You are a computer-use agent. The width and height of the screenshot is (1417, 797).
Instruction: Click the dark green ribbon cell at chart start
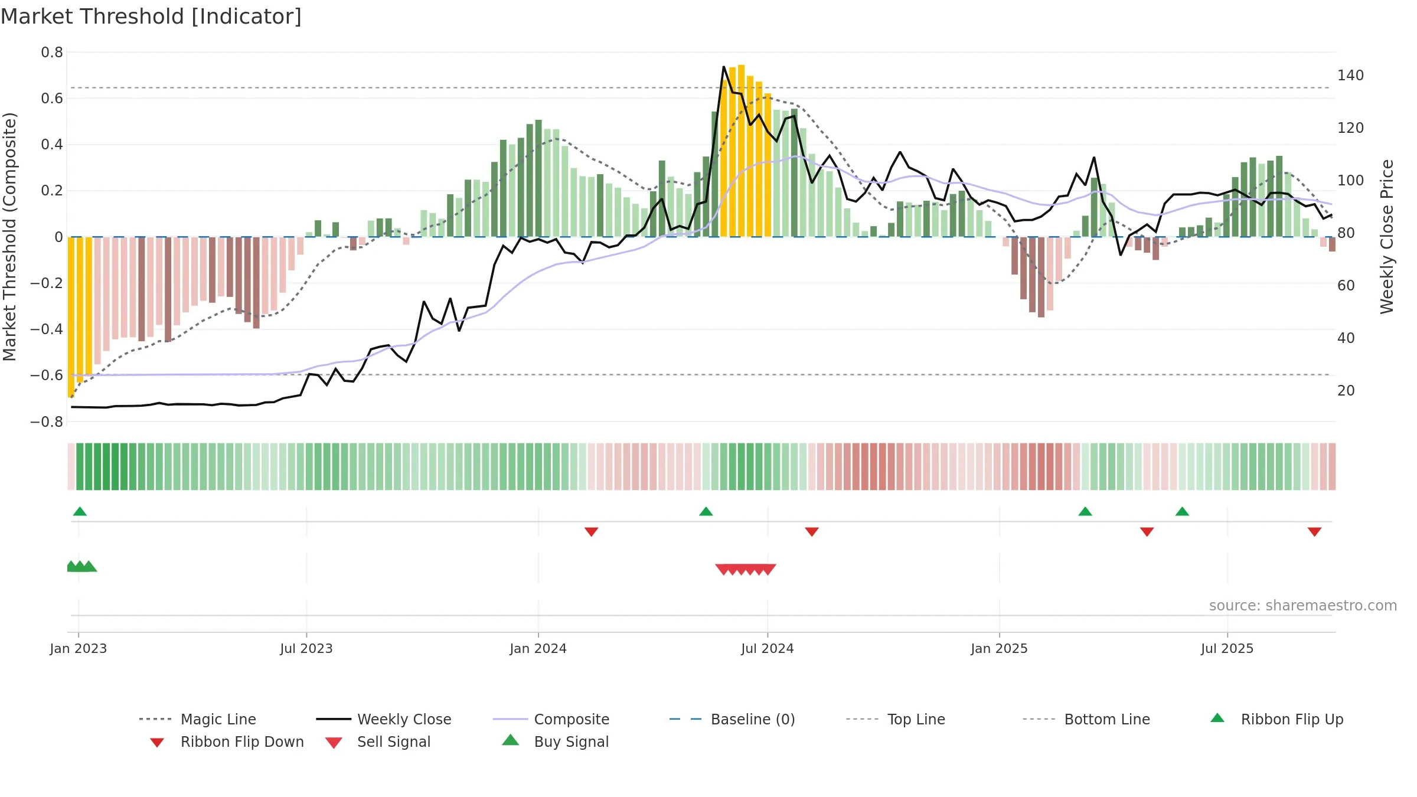coord(80,466)
